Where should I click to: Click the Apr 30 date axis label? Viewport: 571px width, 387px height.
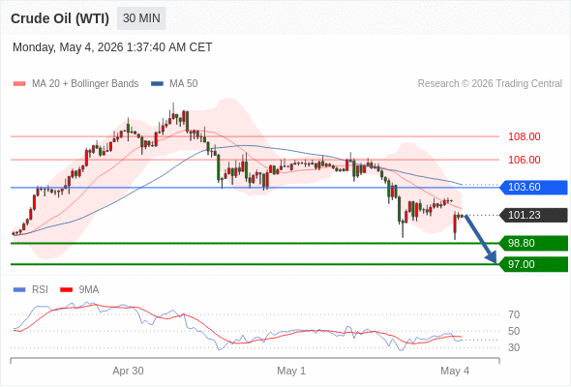[128, 371]
